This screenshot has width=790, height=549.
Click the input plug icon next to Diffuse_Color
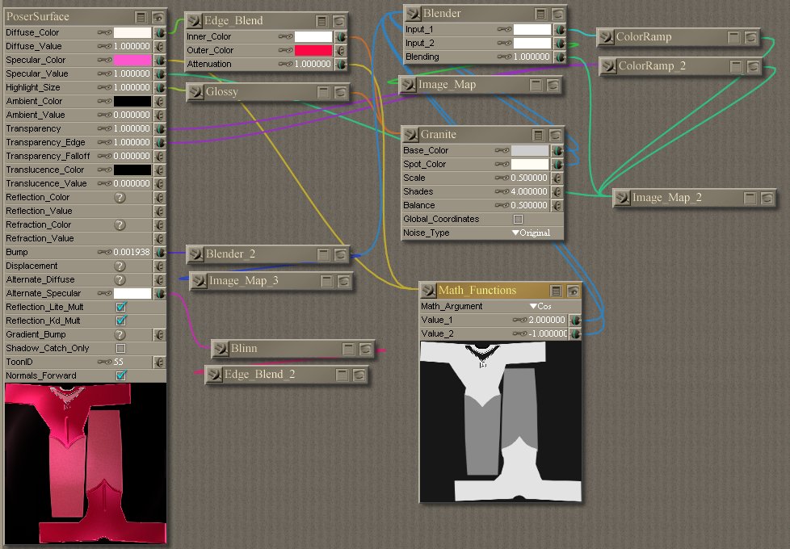click(x=160, y=33)
